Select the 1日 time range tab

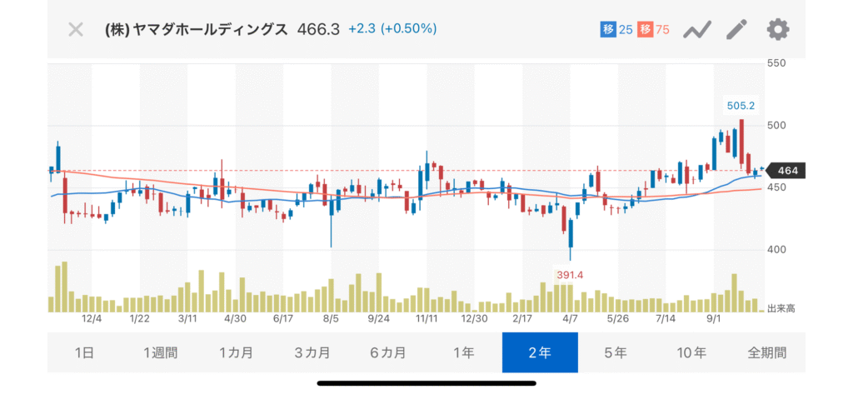(84, 352)
